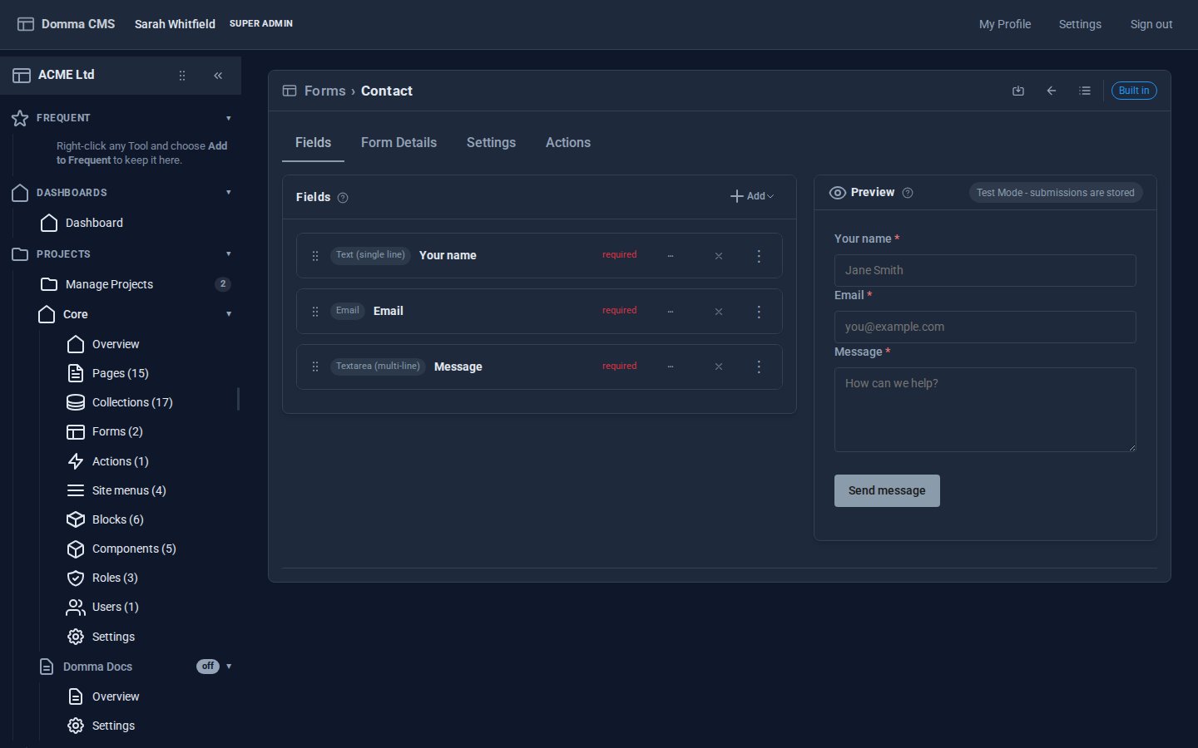Open the three-dot menu for Message field
The height and width of the screenshot is (748, 1198).
[x=759, y=367]
